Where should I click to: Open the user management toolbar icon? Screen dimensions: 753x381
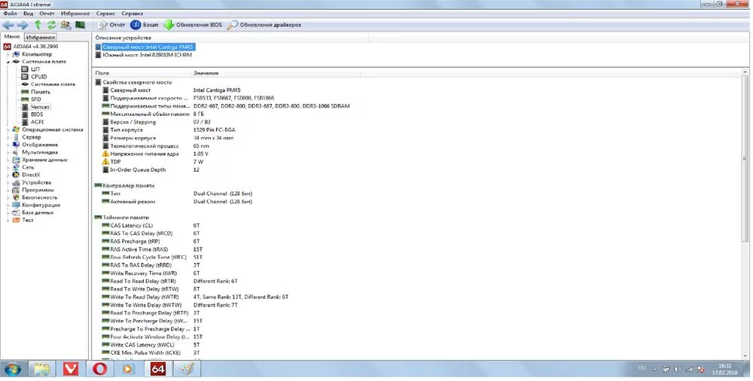pos(66,25)
